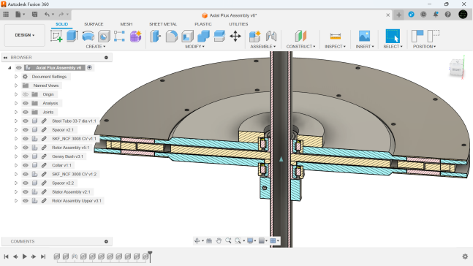Expand the Named Views folder
Screen dimensions: 473x266
[x=16, y=85]
